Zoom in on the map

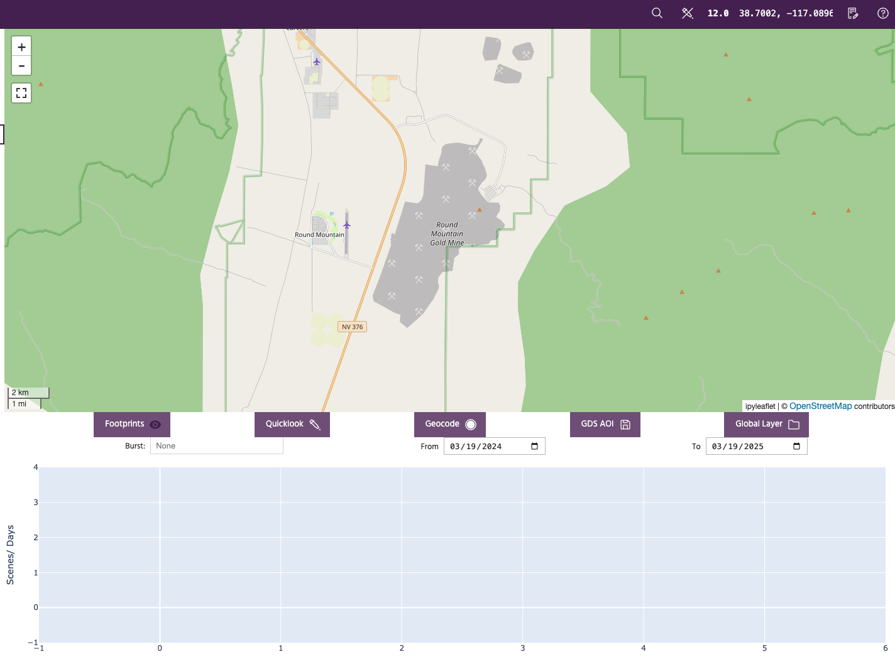point(21,47)
